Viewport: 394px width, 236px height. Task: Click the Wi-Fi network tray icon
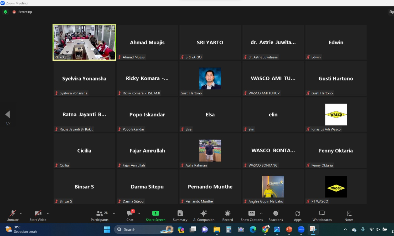tap(371, 229)
